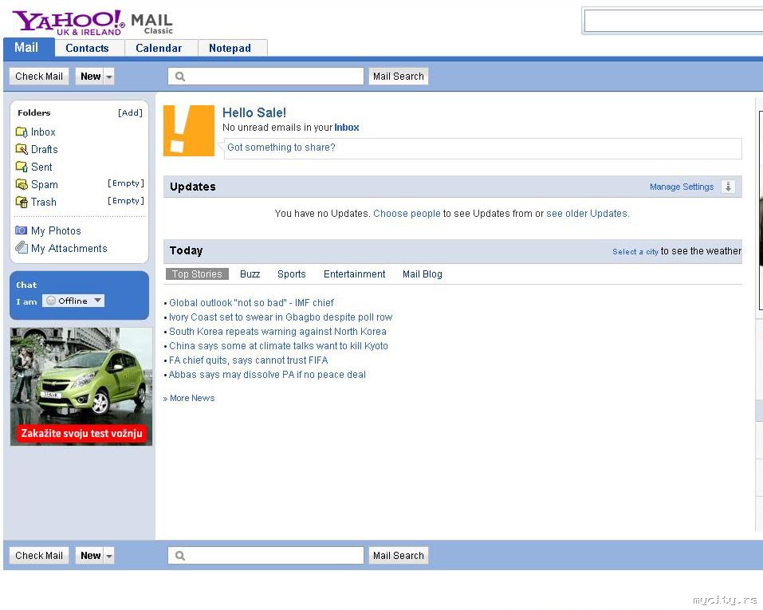The height and width of the screenshot is (610, 763).
Task: Select the Top Stories news tab
Action: point(197,274)
